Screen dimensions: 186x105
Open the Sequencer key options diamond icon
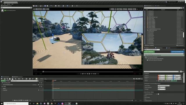click(26, 79)
